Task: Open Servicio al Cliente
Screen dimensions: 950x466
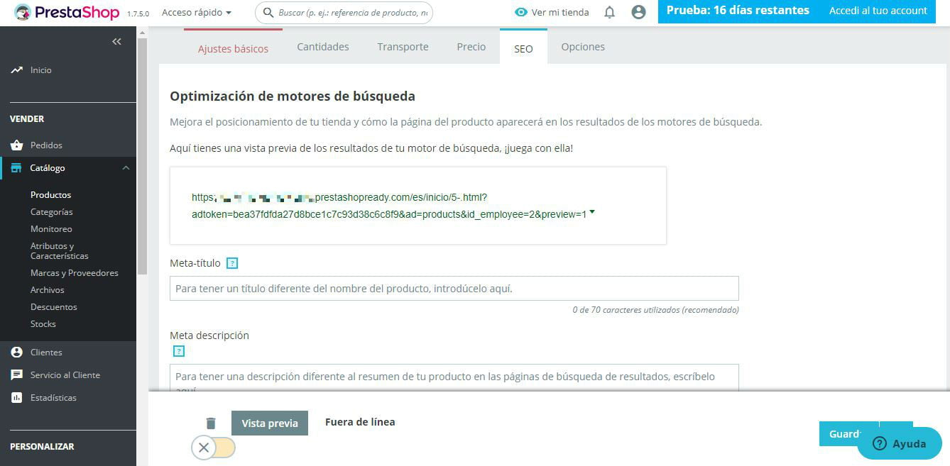Action: point(64,375)
